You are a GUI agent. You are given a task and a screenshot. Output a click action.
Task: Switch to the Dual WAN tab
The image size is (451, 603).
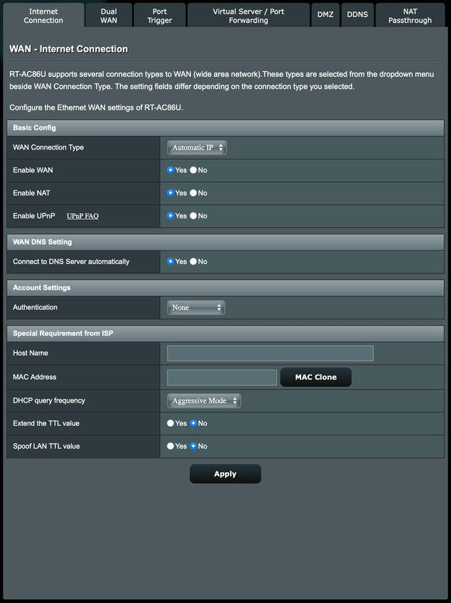pyautogui.click(x=109, y=16)
